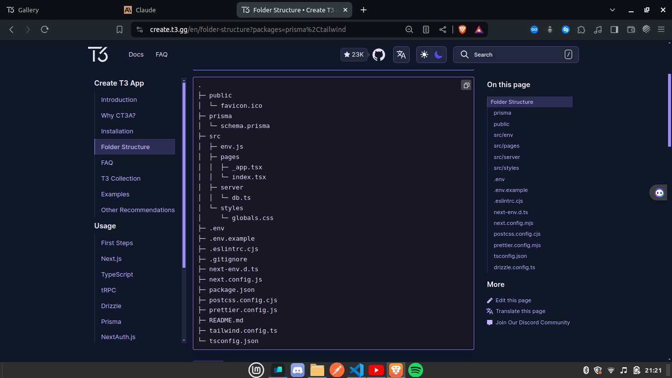This screenshot has width=672, height=378.
Task: Select Folder Structure in the sidebar
Action: 135,147
